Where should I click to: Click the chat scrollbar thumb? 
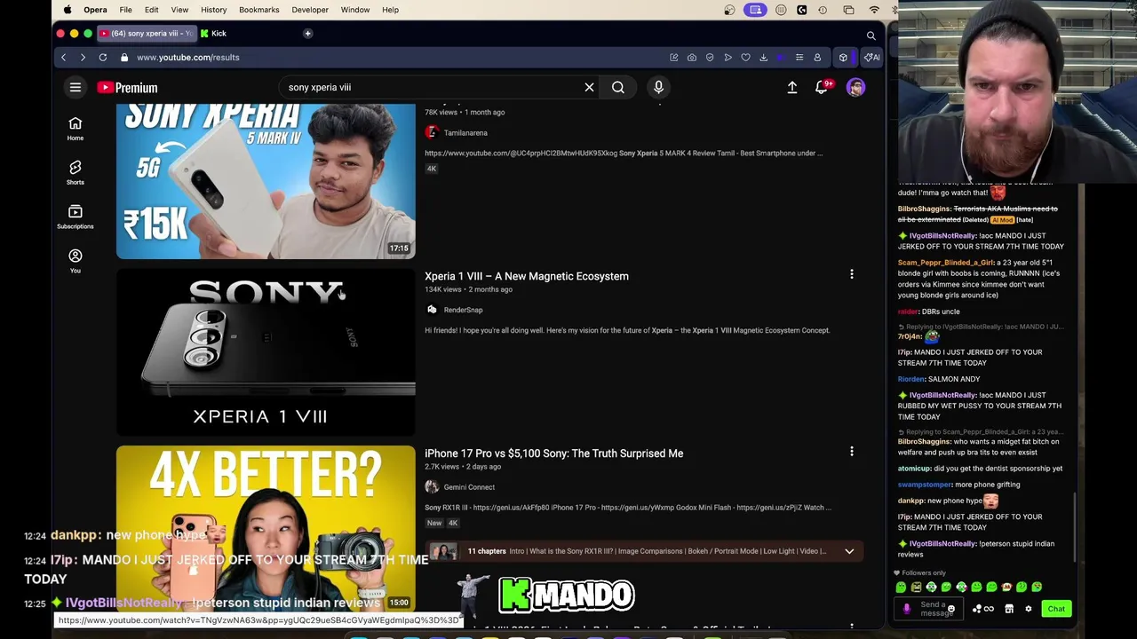pyautogui.click(x=1075, y=527)
